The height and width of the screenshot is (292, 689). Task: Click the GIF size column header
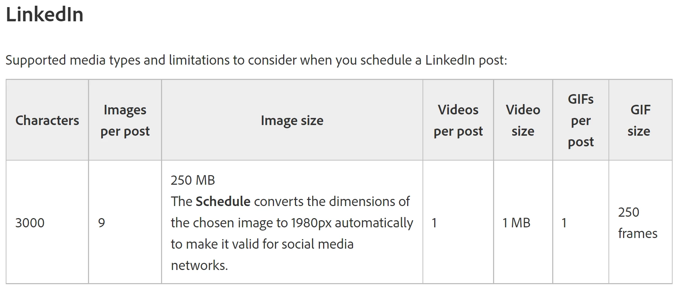pos(639,120)
